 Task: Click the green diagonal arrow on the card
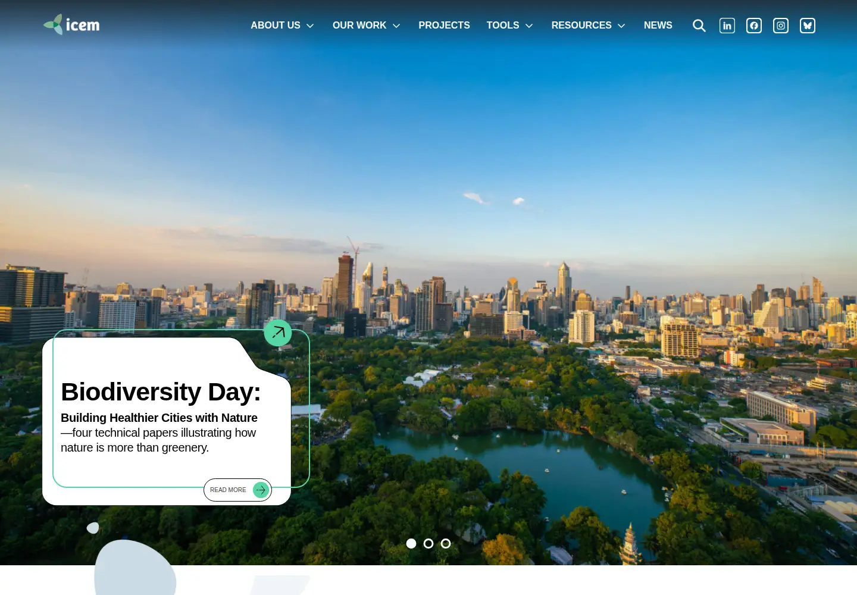point(278,333)
